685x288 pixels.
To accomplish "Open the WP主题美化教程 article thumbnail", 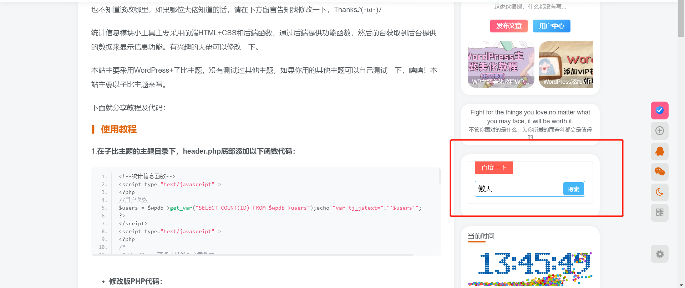I will 501,65.
